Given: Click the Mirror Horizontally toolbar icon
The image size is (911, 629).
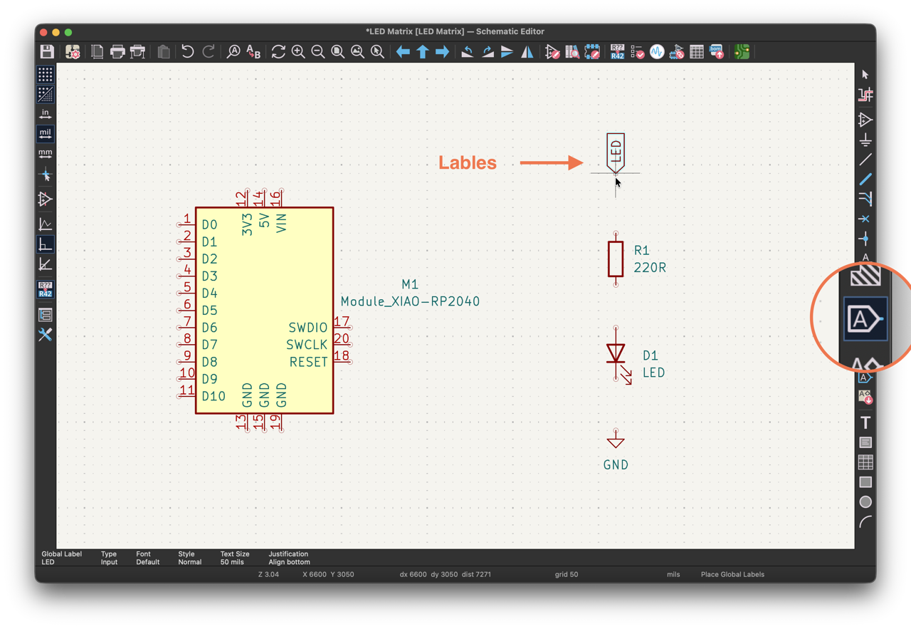Looking at the screenshot, I should pyautogui.click(x=527, y=52).
